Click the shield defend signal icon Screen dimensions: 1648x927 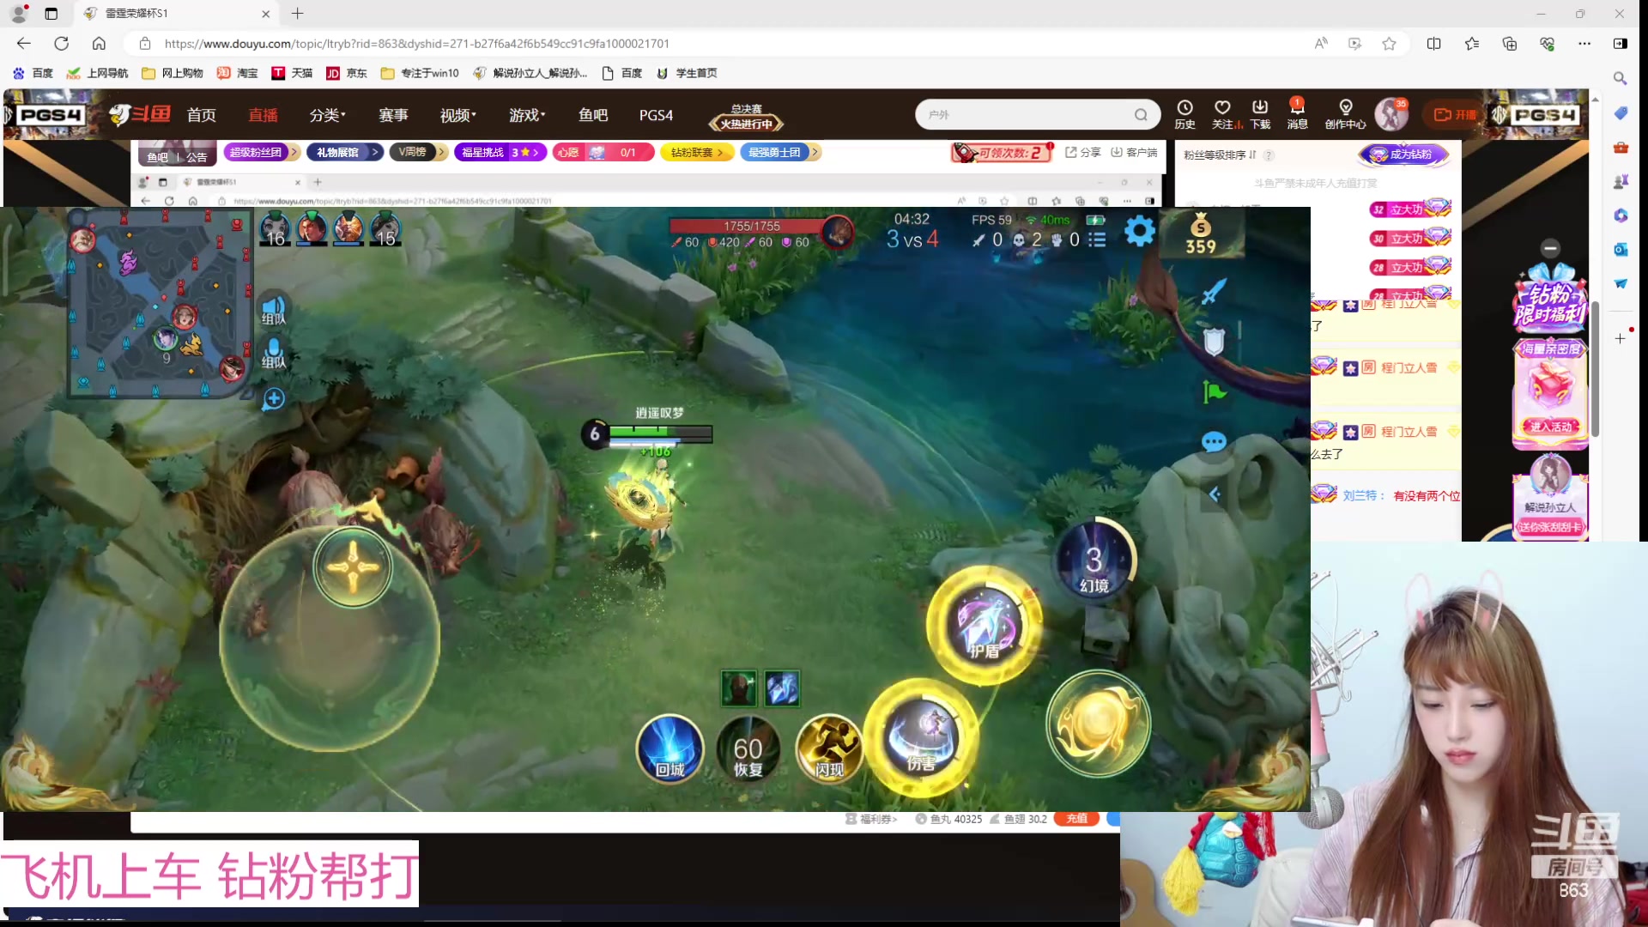point(1214,342)
